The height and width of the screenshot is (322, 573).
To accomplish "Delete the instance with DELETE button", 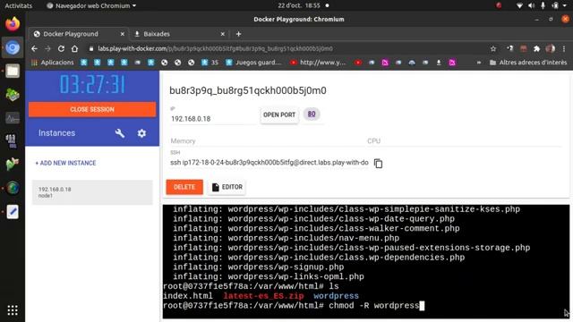I will [x=184, y=187].
